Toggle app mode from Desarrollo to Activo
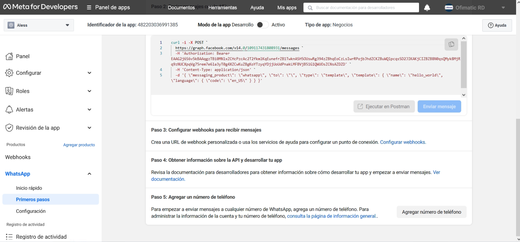The image size is (520, 242). tap(262, 25)
